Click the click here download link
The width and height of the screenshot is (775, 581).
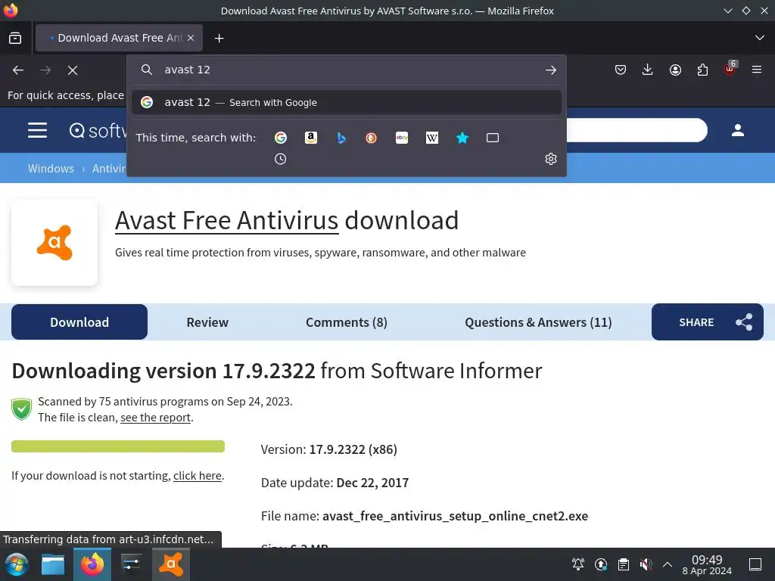198,476
